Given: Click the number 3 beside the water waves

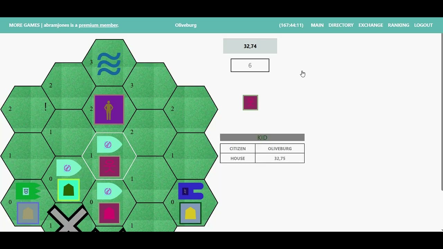Looking at the screenshot, I should coord(91,62).
